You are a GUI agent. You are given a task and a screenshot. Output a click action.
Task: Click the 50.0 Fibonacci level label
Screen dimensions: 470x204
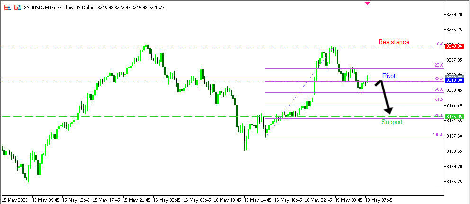(438, 89)
